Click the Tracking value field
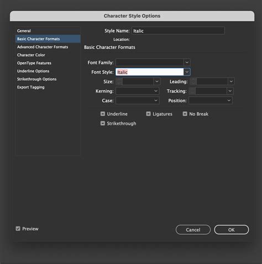 211,91
